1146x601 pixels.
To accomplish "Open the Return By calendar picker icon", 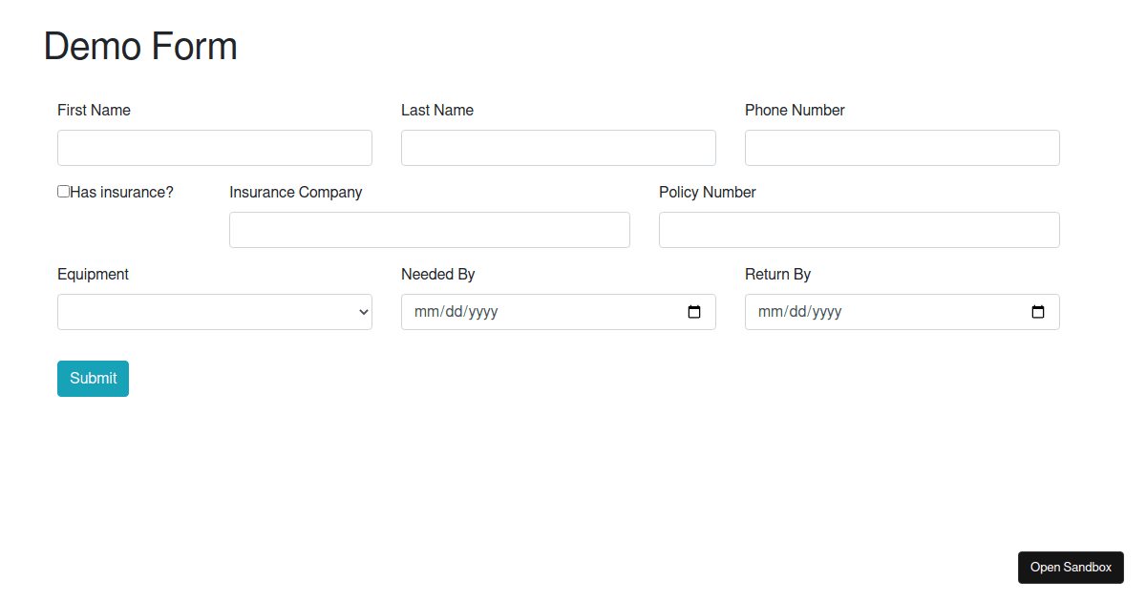I will coord(1038,312).
